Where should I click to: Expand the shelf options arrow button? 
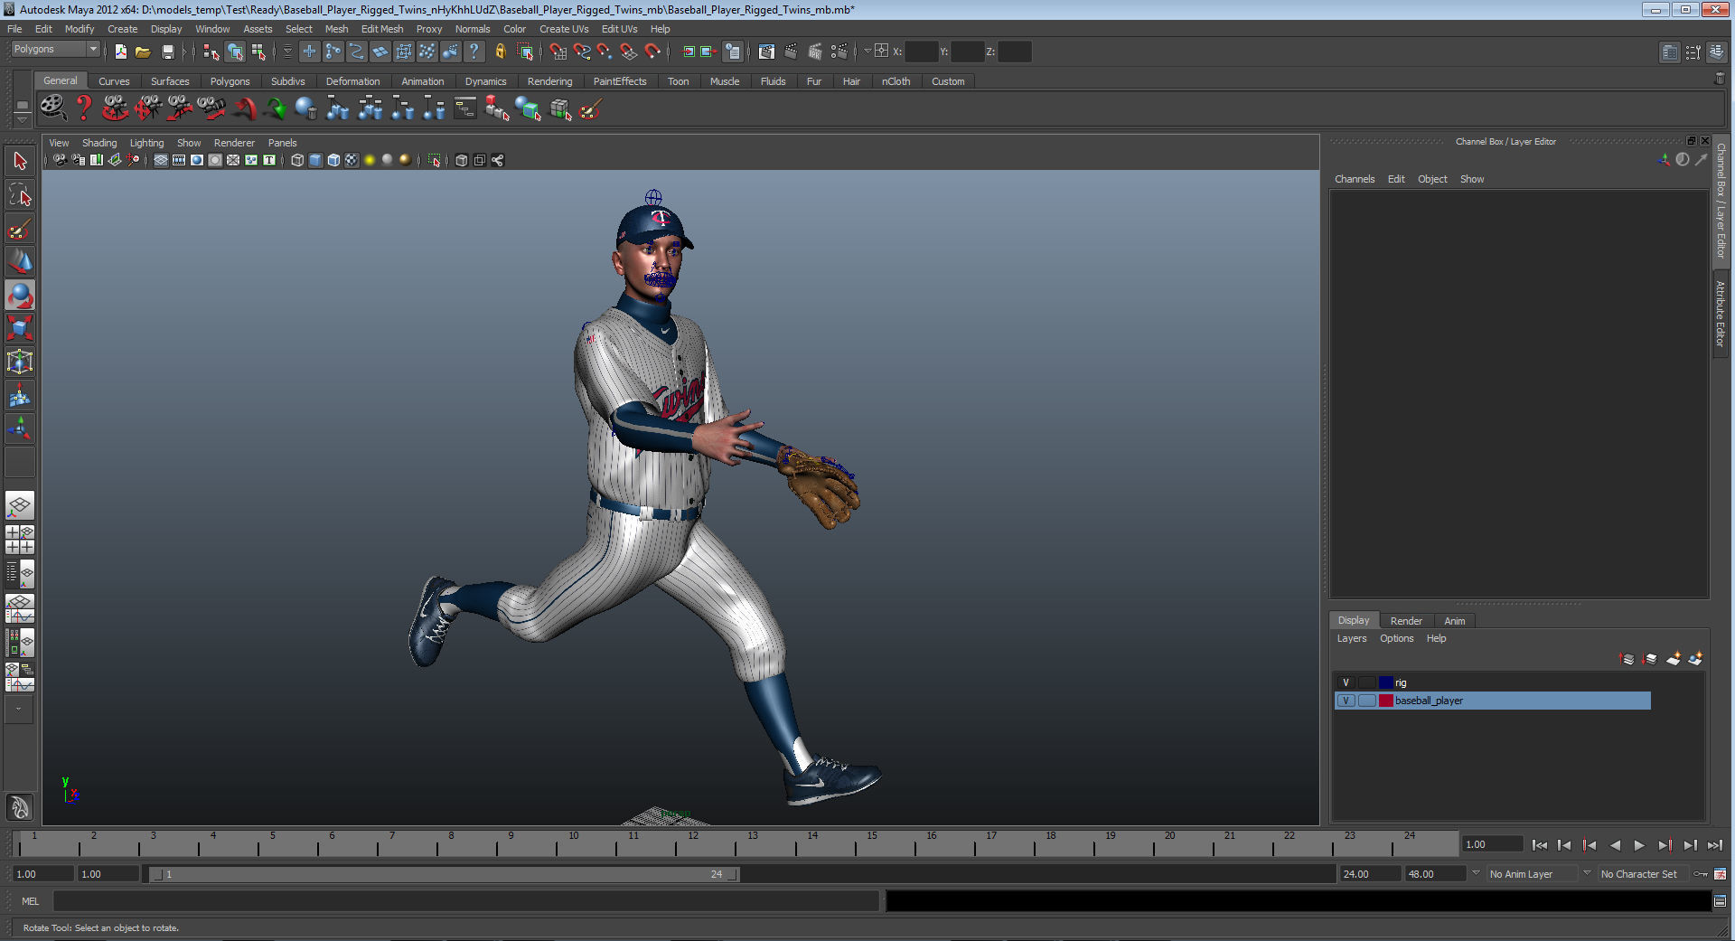coord(23,120)
